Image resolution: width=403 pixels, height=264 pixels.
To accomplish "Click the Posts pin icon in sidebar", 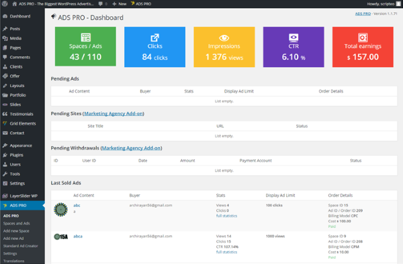I will pos(5,29).
